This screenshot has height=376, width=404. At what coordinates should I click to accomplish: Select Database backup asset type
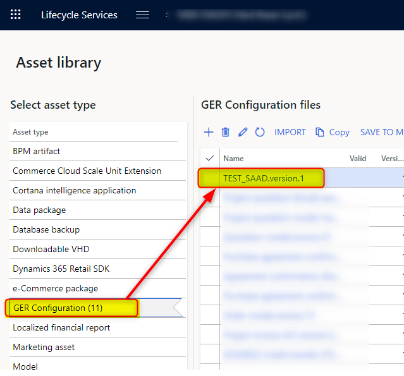coord(46,229)
